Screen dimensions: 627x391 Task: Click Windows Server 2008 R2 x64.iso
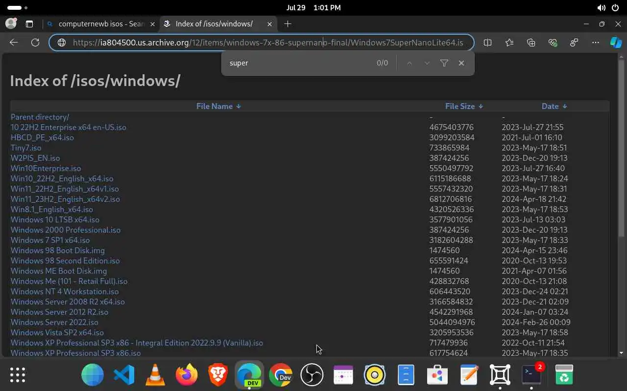point(68,302)
